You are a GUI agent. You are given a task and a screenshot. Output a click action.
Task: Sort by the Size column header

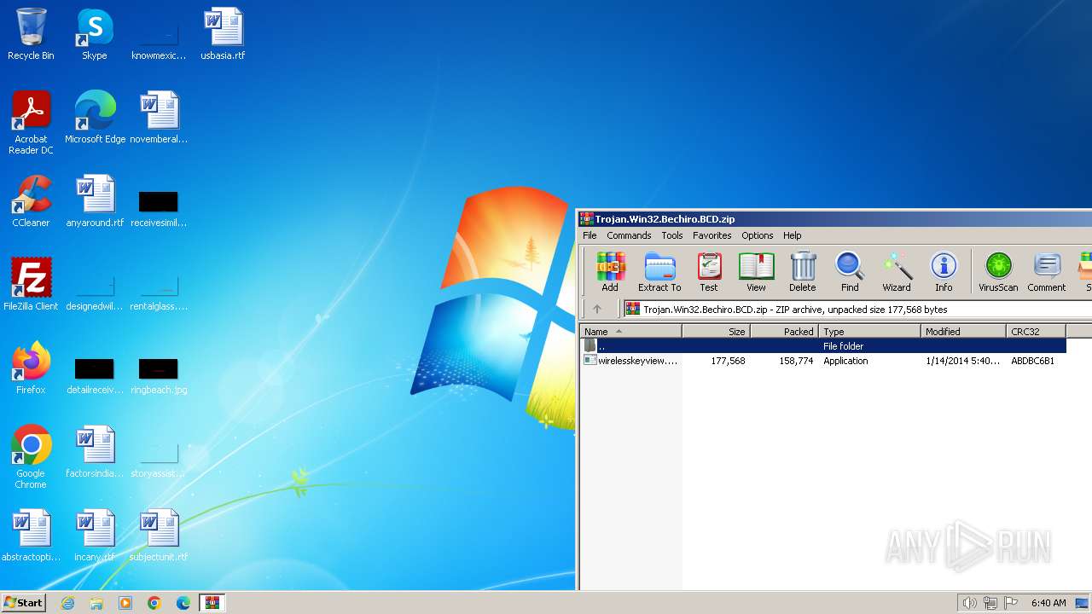[x=717, y=332]
